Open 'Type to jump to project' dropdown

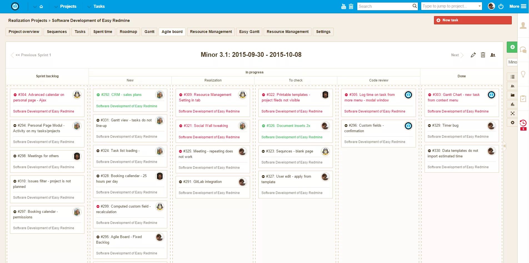click(x=451, y=6)
